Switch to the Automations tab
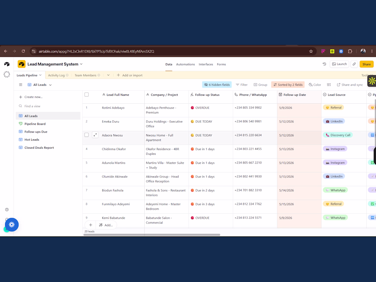The width and height of the screenshot is (376, 282). point(185,64)
